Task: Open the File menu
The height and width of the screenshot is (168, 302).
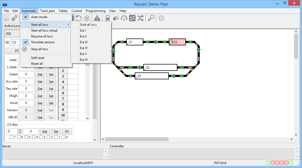Action: pyautogui.click(x=6, y=11)
